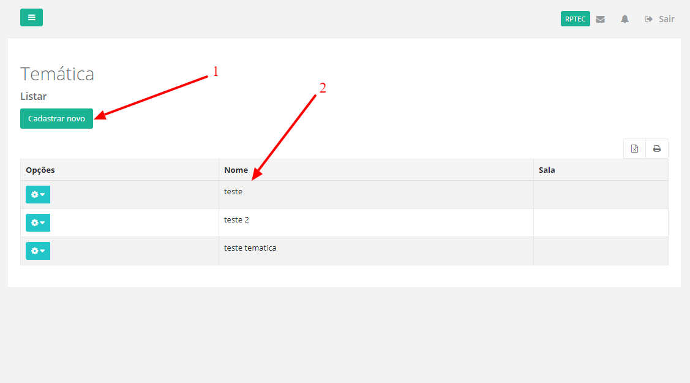Select the Sala column header
The width and height of the screenshot is (690, 383).
tap(547, 170)
